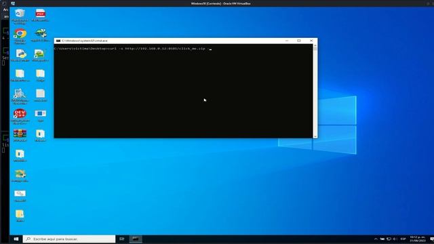Select the Python file icon on the desktop
Screen dimensions: 434x244
(x=20, y=55)
